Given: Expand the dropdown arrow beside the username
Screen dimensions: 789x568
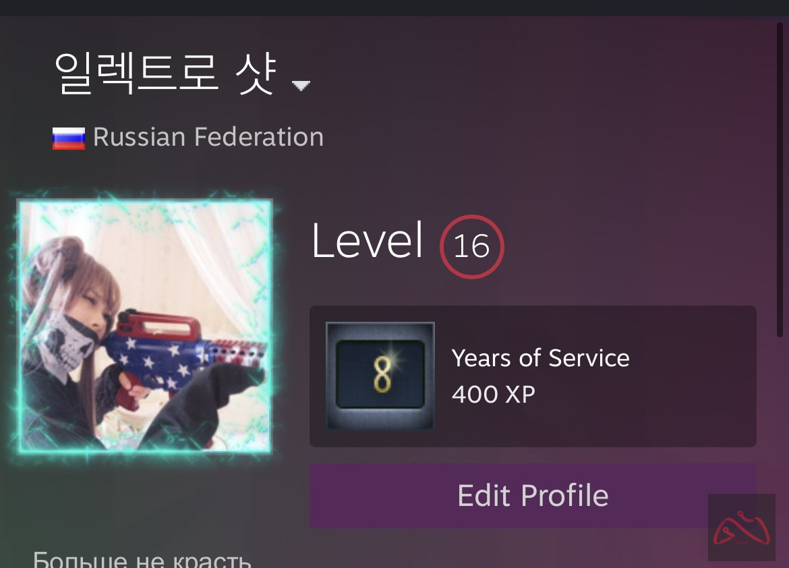Looking at the screenshot, I should pos(301,86).
